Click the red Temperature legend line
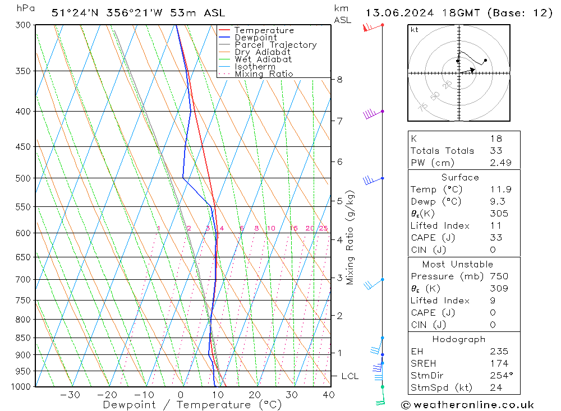 tap(224, 30)
